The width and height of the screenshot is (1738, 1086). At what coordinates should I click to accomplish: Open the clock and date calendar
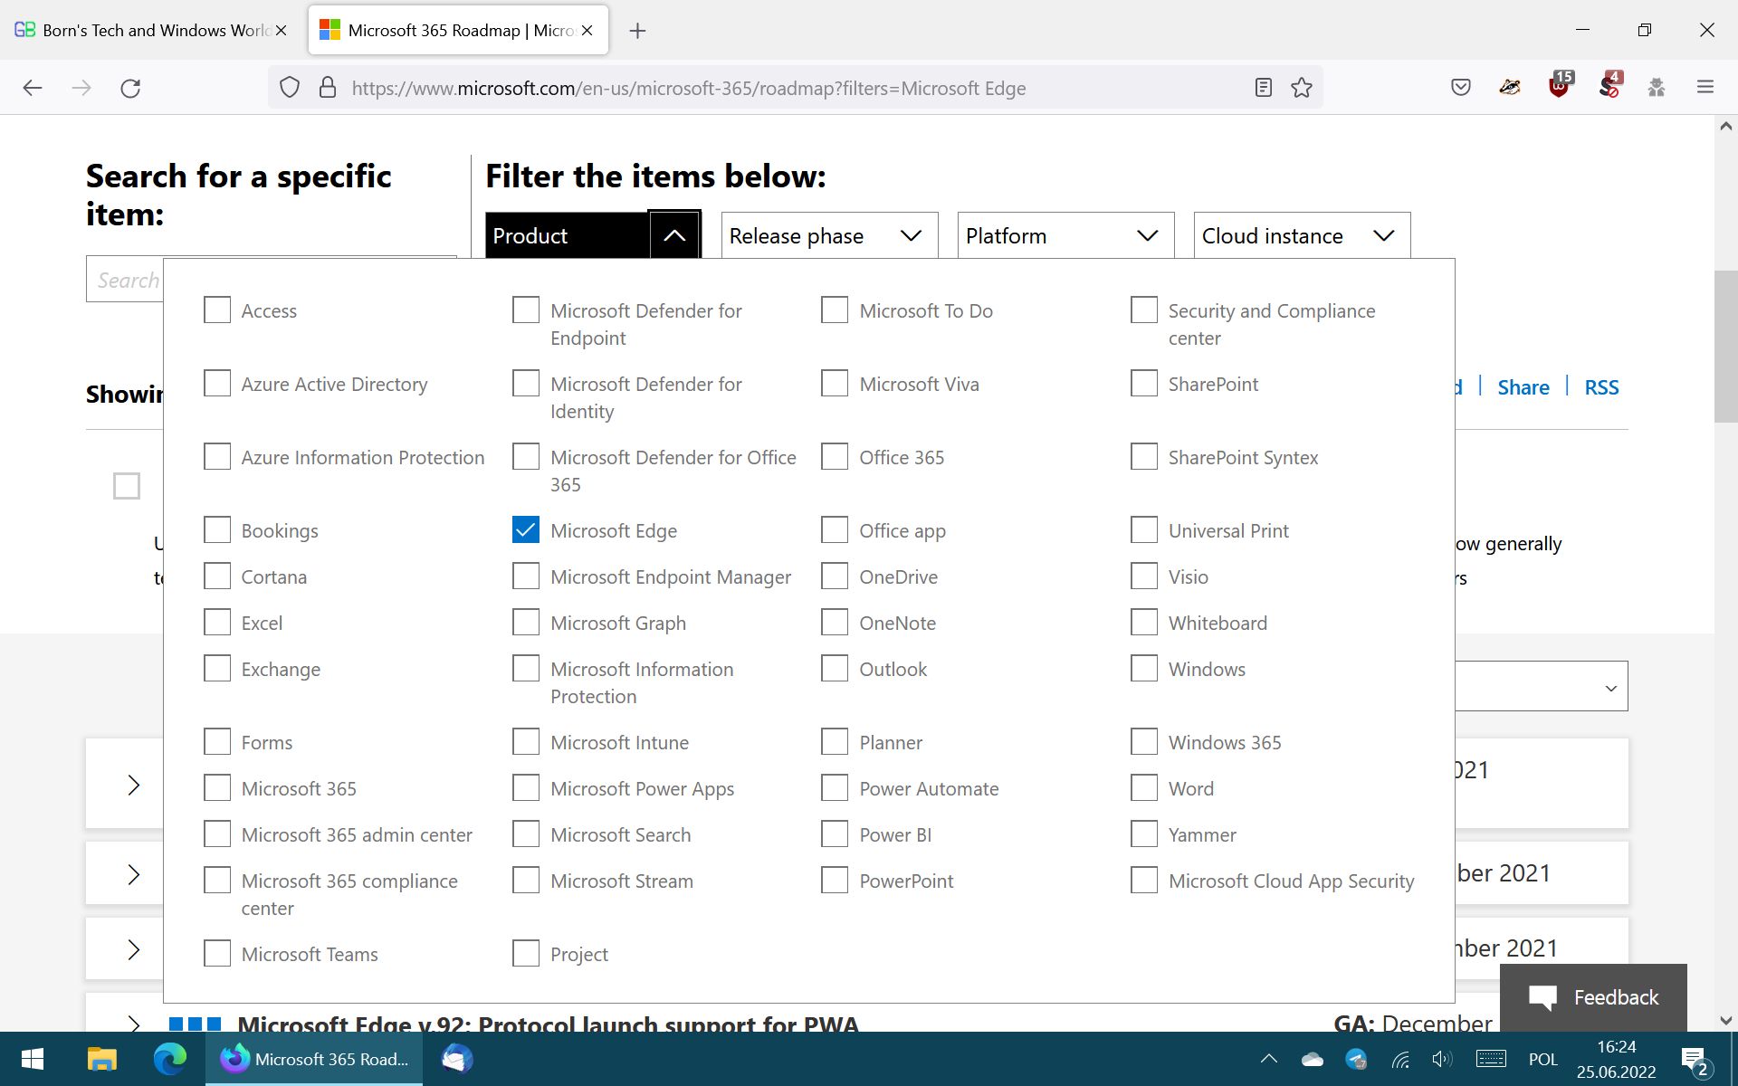coord(1616,1059)
